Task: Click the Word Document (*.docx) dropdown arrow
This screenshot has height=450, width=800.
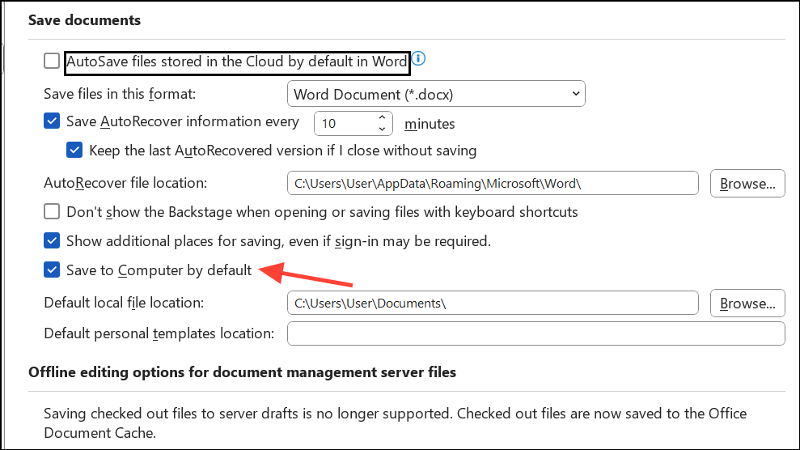Action: (x=575, y=94)
